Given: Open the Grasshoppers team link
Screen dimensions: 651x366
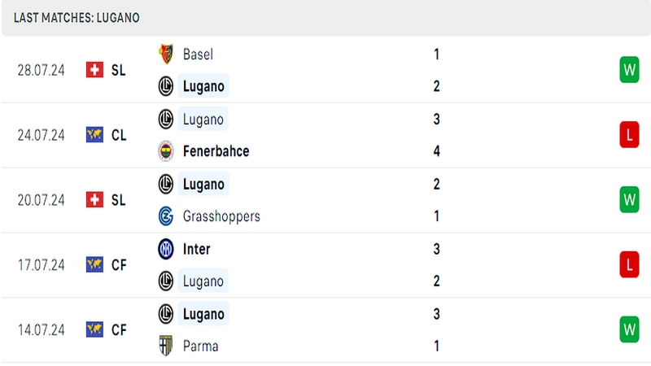Looking at the screenshot, I should 221,216.
